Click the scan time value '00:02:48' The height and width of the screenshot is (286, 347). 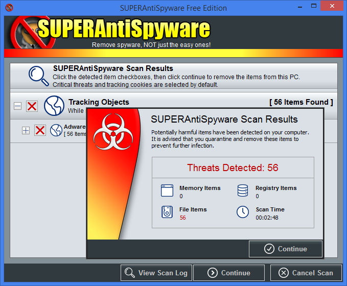click(x=267, y=218)
